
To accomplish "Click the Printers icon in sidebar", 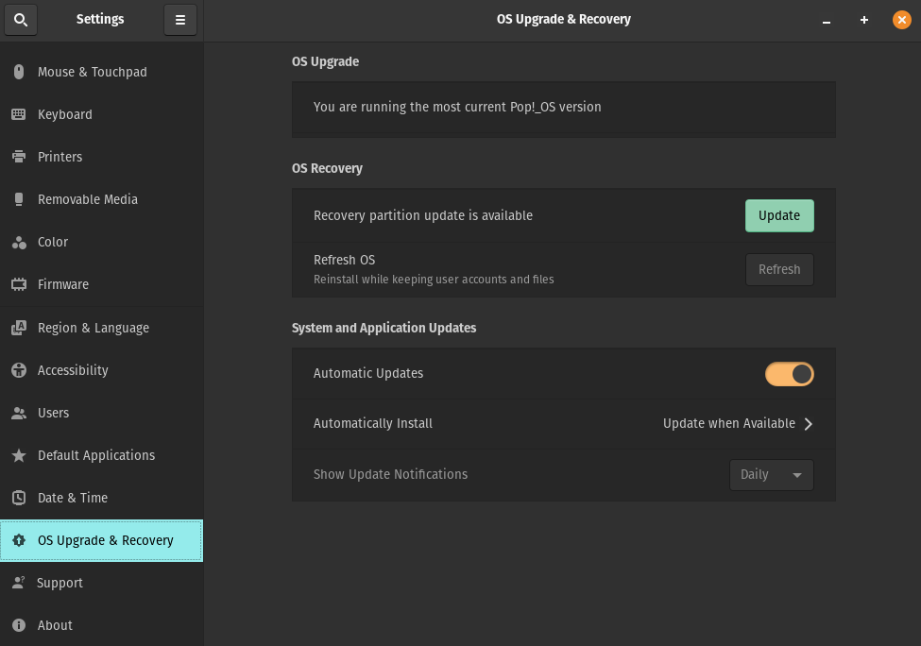I will [19, 157].
